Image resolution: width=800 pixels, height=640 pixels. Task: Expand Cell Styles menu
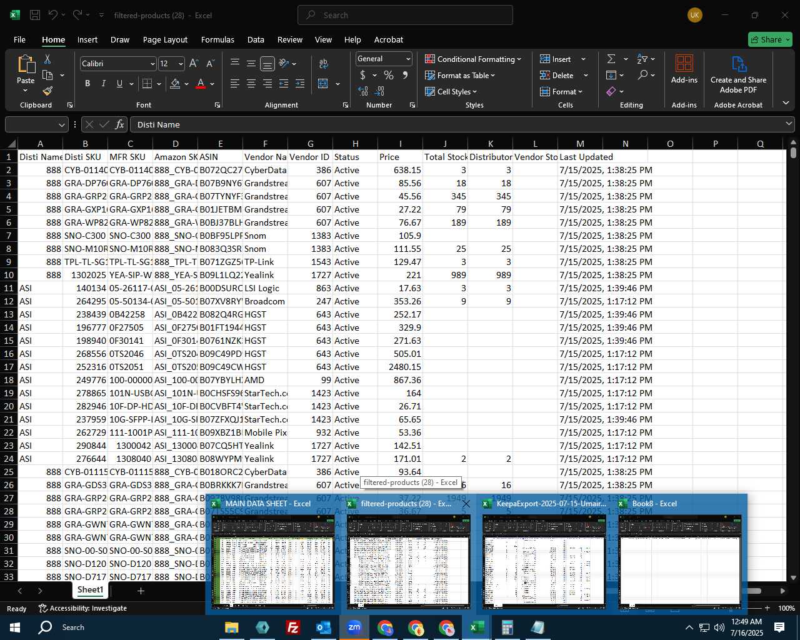coord(451,91)
